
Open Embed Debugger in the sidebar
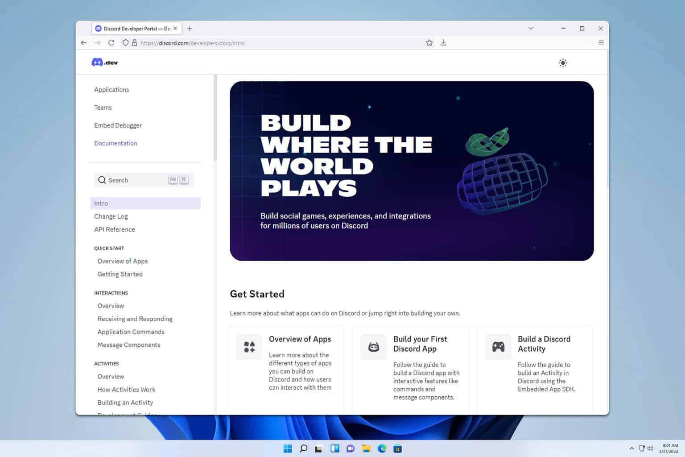pos(118,125)
